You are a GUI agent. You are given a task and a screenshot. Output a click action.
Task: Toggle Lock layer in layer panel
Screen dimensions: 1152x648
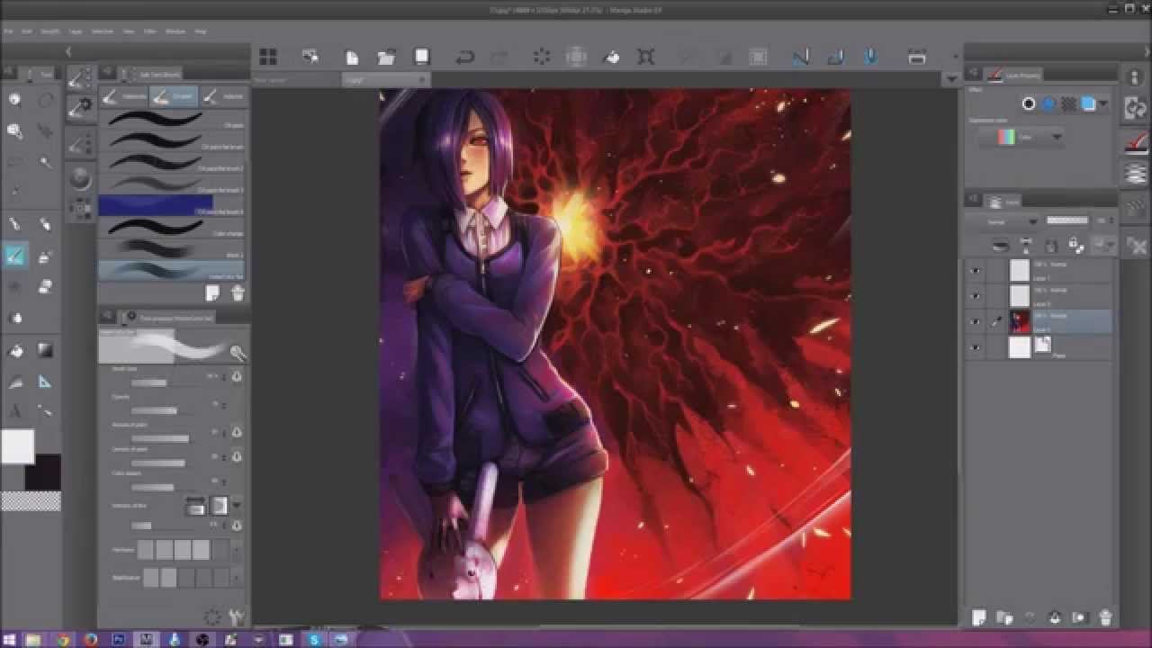pyautogui.click(x=1049, y=244)
